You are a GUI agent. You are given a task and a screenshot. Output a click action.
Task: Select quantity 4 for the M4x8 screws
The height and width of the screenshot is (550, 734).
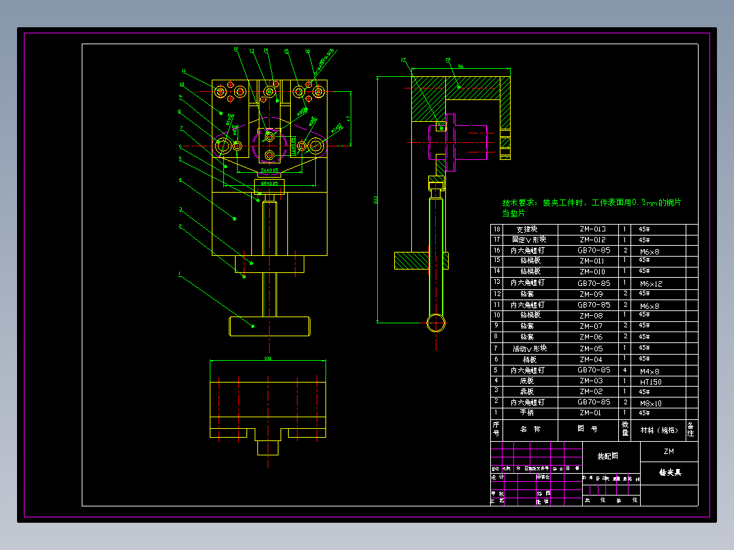point(626,370)
